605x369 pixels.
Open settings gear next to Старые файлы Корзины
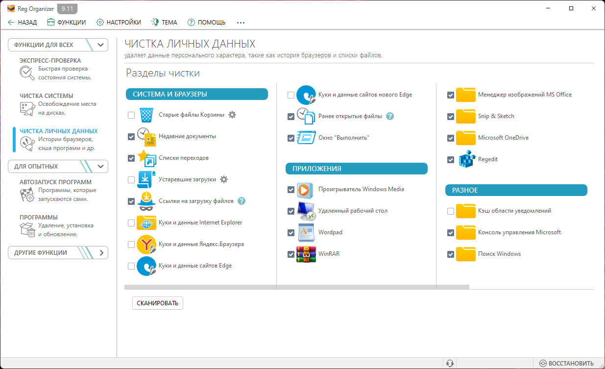point(232,115)
